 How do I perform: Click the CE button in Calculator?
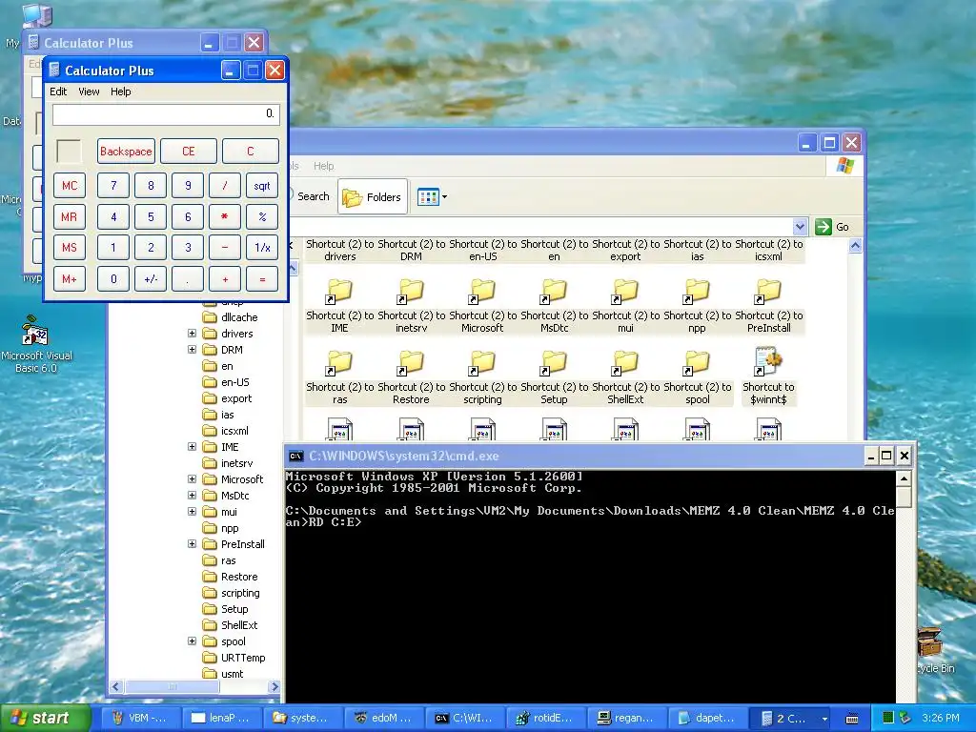[189, 152]
